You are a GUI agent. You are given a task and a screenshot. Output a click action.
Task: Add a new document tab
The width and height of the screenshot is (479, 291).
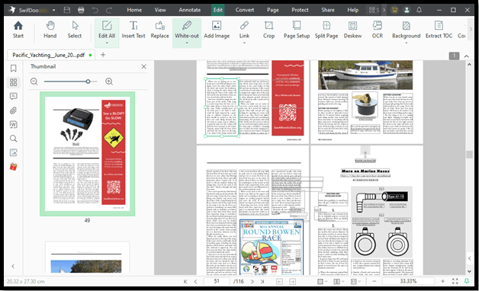[x=103, y=55]
